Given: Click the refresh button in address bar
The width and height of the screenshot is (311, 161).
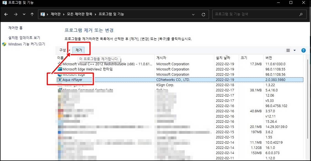Looking at the screenshot, I should [203, 15].
